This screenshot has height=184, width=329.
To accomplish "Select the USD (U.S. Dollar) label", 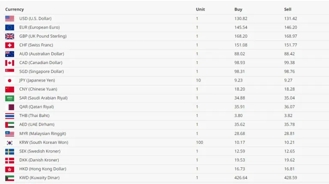I will (x=35, y=18).
